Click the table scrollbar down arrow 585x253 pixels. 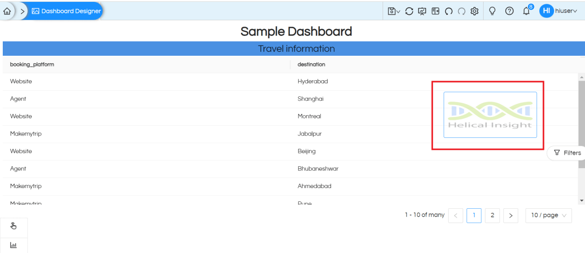(x=581, y=200)
